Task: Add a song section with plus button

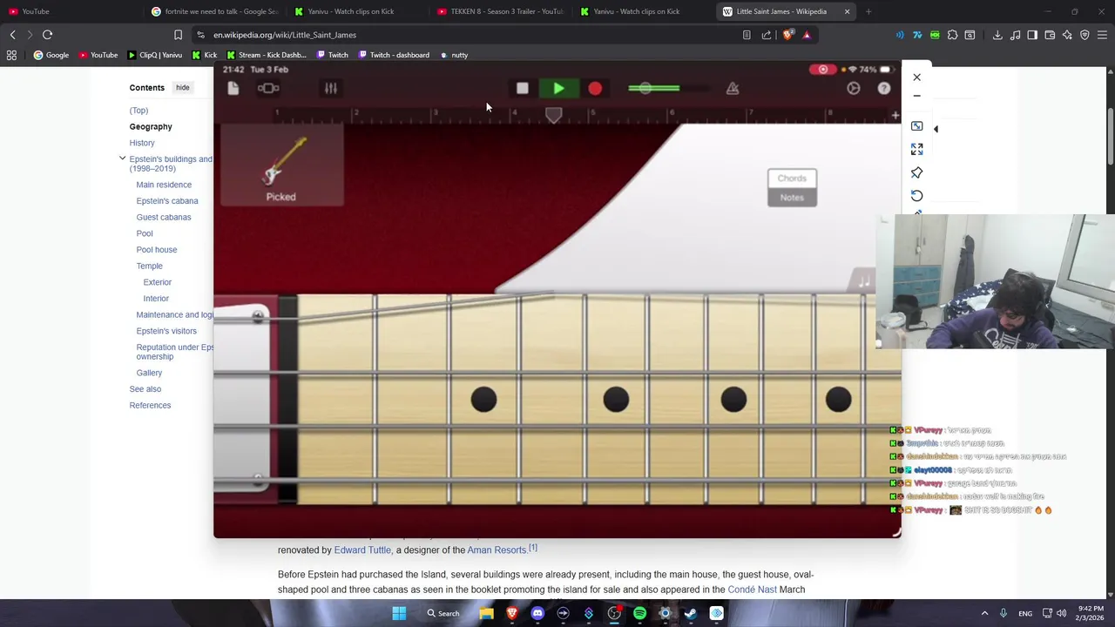Action: (895, 115)
